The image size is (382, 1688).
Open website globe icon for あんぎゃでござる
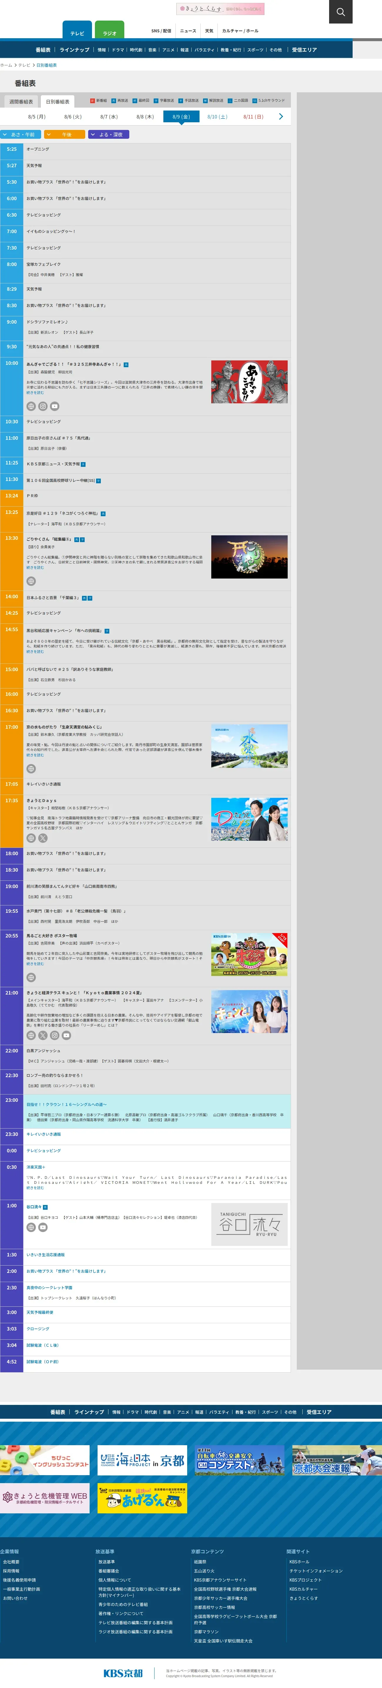click(31, 406)
